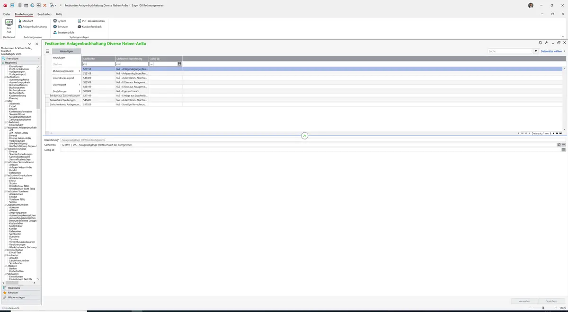Collapse the grid with the round chevron
Image resolution: width=568 pixels, height=312 pixels.
[305, 136]
